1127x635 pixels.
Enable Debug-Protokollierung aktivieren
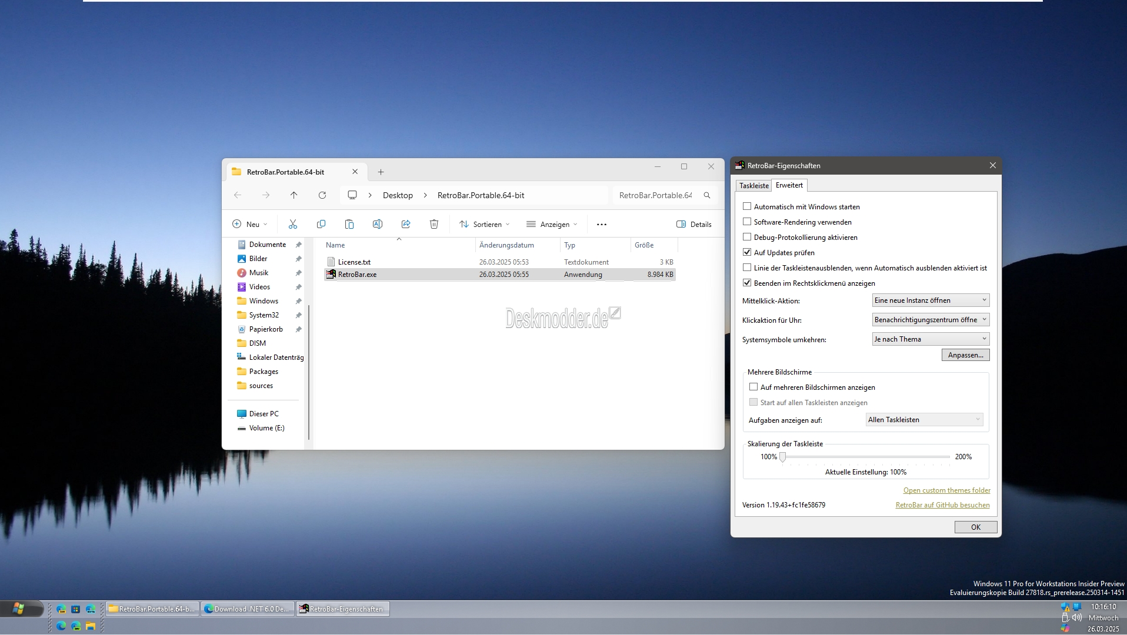click(x=747, y=237)
